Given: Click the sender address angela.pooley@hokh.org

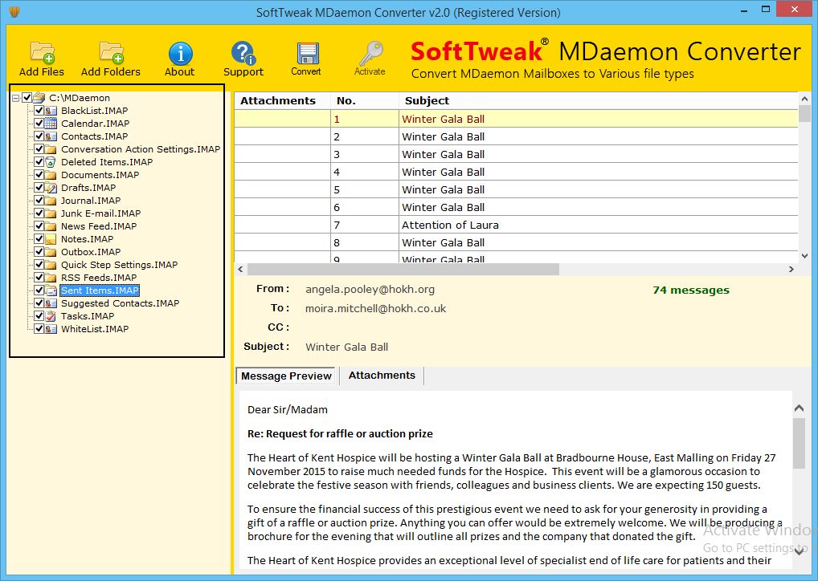Looking at the screenshot, I should (x=370, y=289).
